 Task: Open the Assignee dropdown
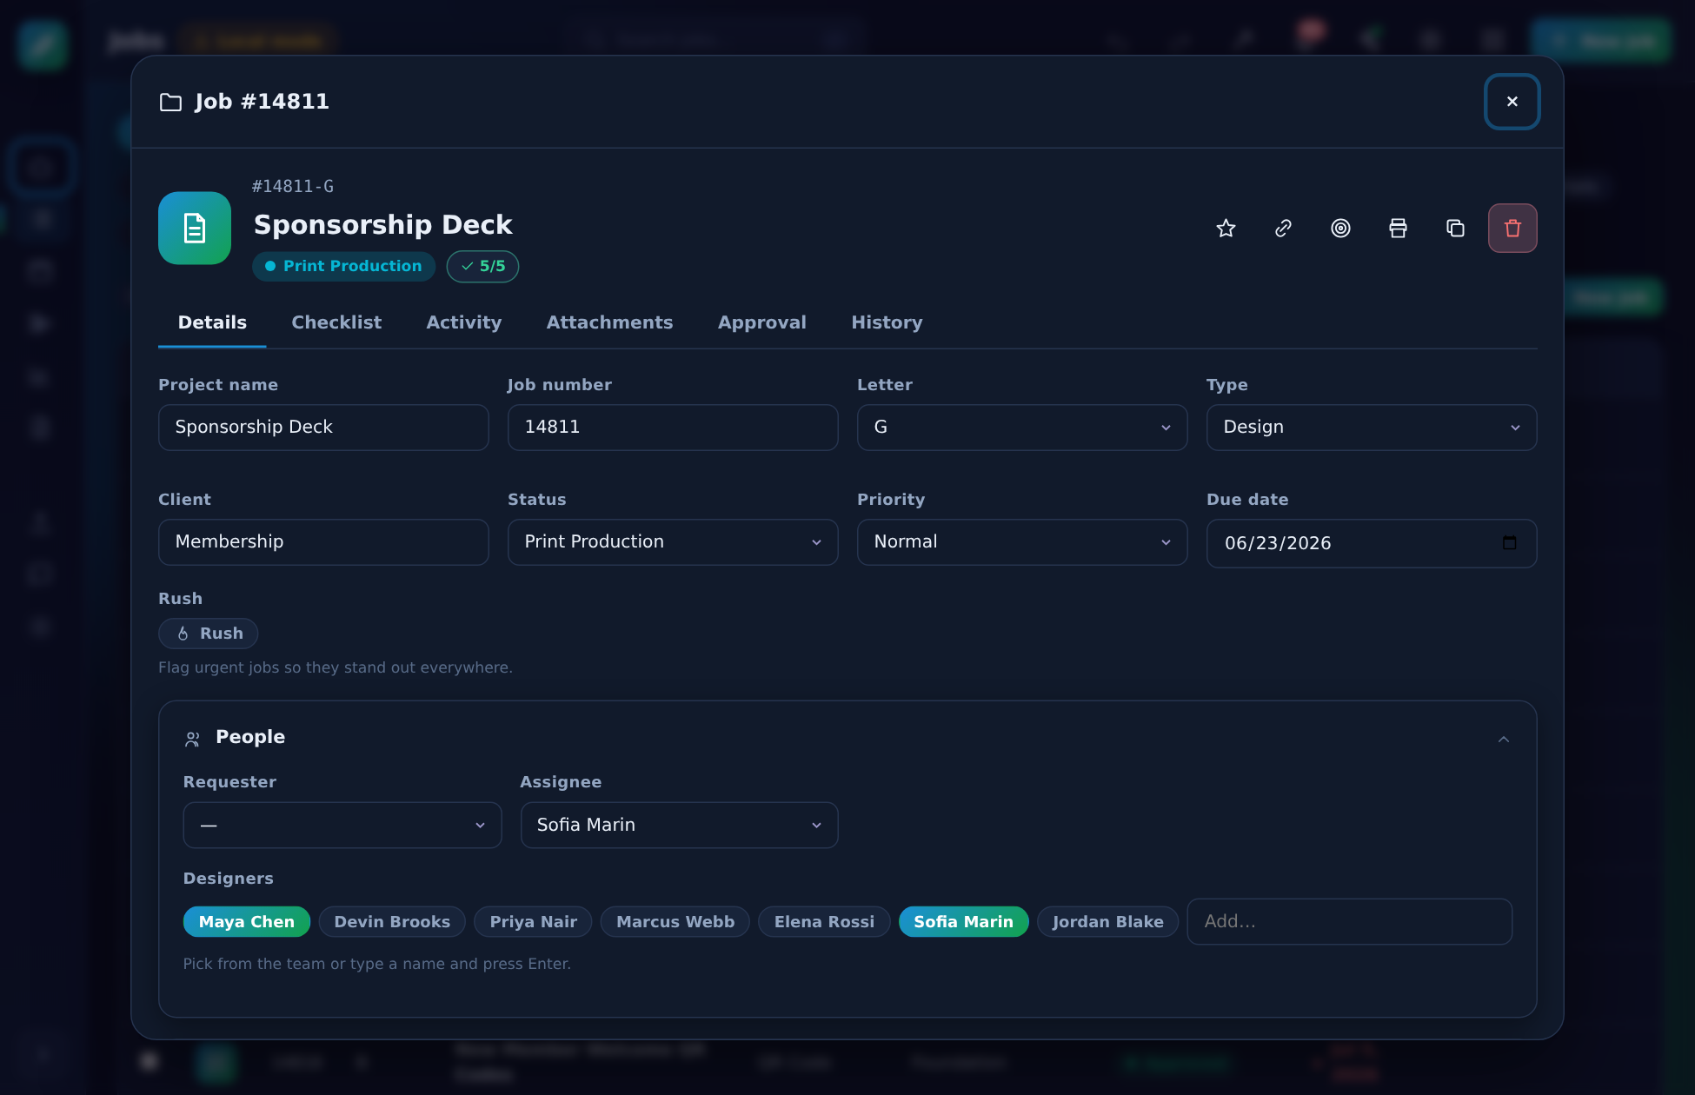[679, 825]
